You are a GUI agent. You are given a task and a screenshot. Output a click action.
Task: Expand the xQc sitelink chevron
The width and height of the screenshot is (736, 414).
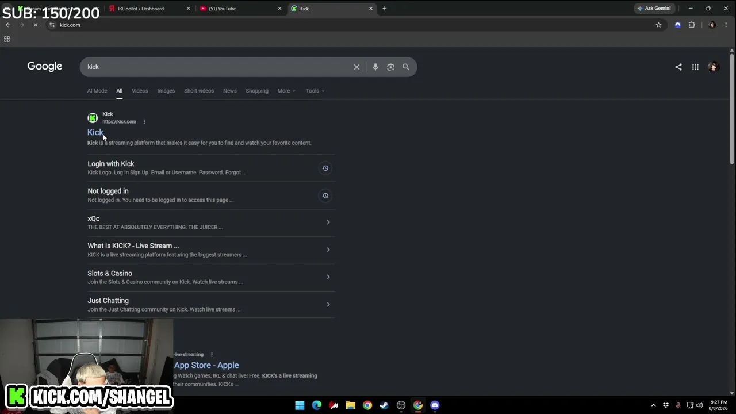point(328,223)
